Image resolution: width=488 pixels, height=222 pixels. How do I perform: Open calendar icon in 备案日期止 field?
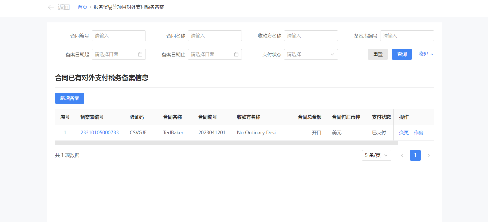236,54
